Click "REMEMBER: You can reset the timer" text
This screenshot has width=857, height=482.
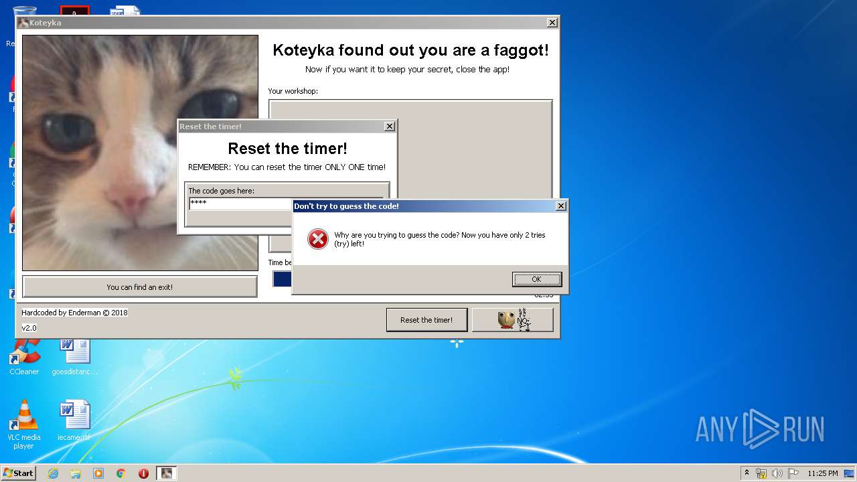287,167
